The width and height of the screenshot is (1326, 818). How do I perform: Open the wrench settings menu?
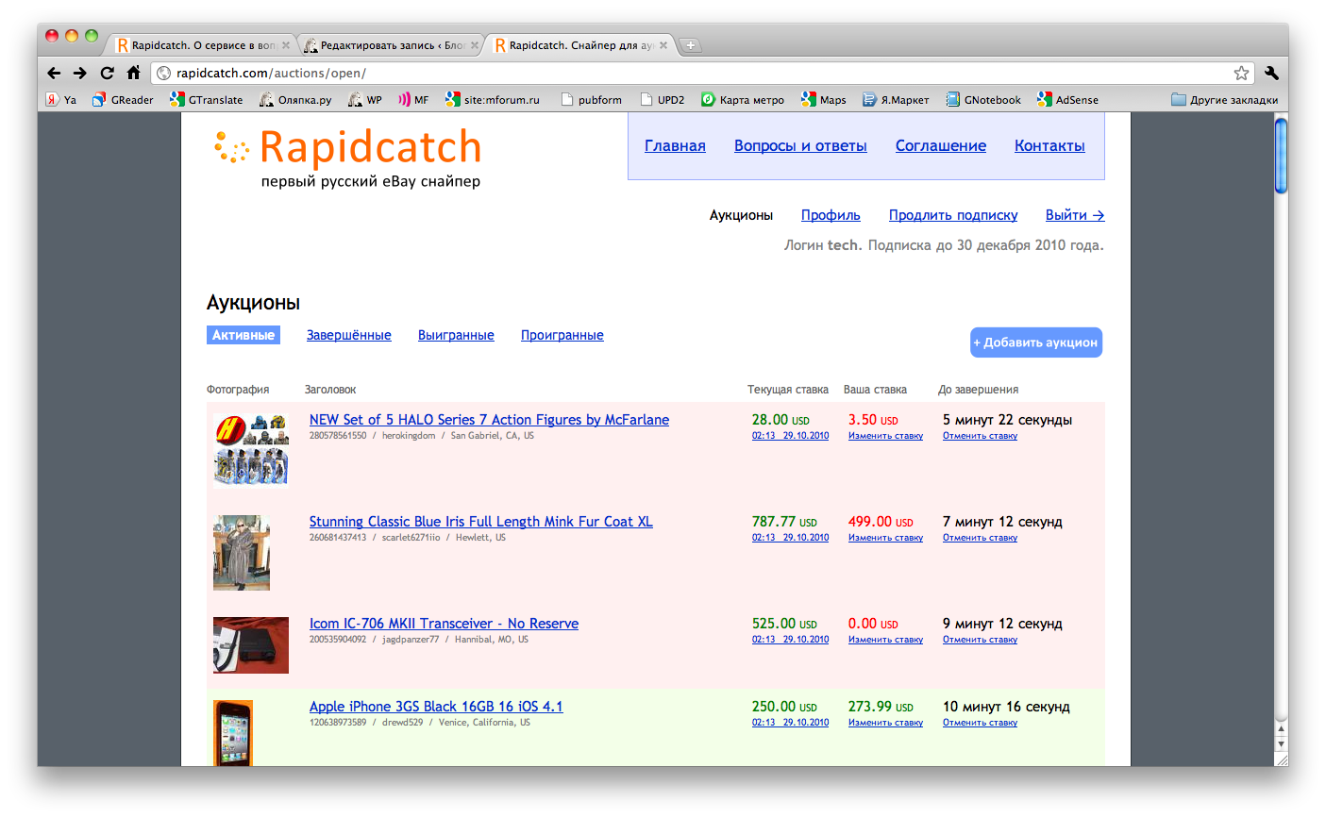pyautogui.click(x=1271, y=73)
